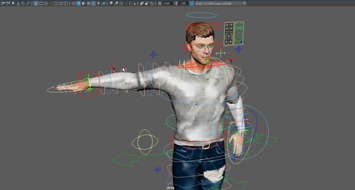Screen dimensions: 355x190
Task: Toggle the View Transform button
Action: click(192, 4)
